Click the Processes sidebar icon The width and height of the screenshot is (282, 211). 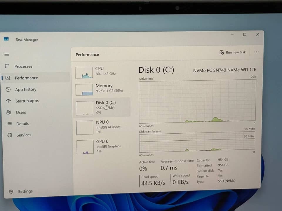point(7,66)
